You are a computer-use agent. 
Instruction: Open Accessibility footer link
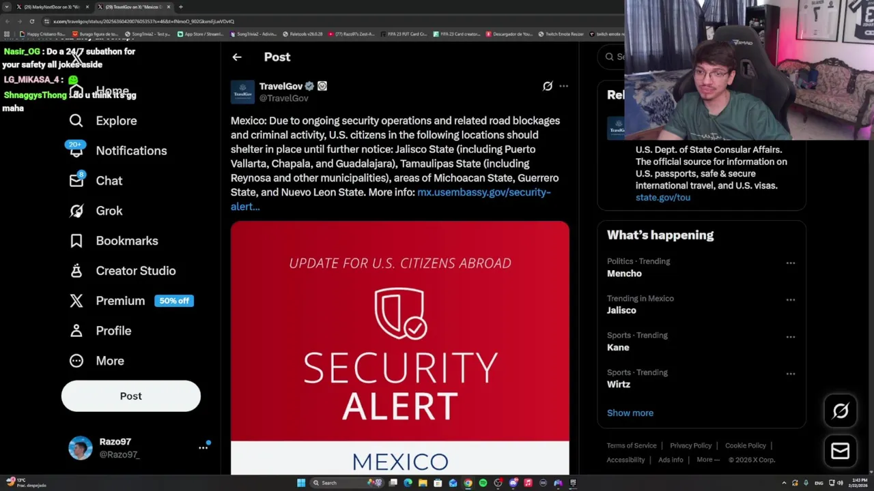tap(625, 460)
